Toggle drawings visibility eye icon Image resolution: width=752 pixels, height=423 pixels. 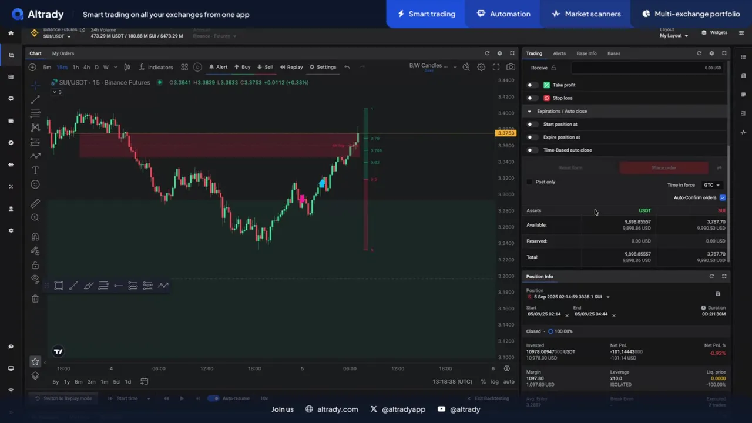coord(35,279)
